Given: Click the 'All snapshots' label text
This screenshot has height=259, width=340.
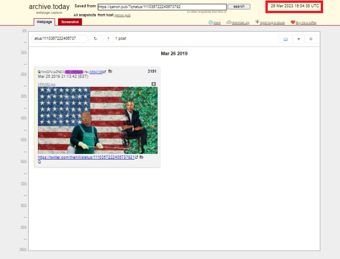Looking at the screenshot, I should 84,15.
